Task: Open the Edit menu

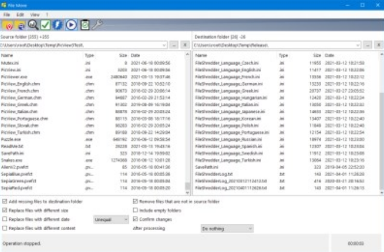Action: tap(20, 14)
